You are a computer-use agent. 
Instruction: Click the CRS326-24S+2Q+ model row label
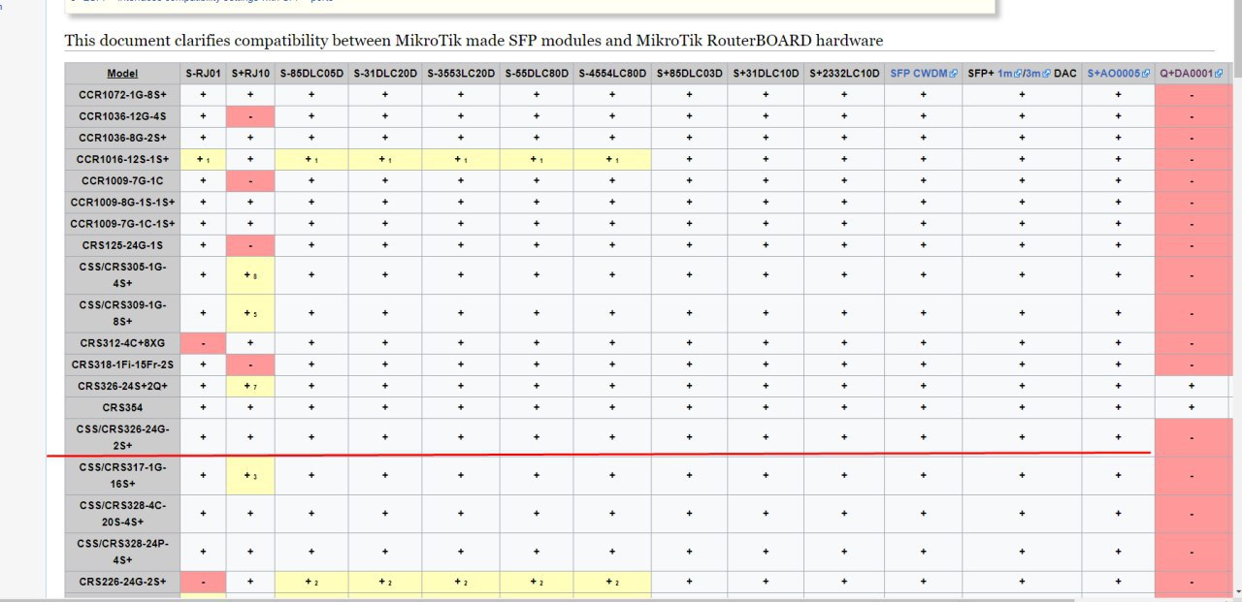(122, 386)
